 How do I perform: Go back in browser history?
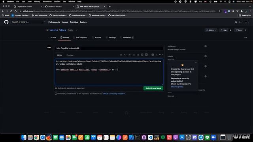(3, 11)
